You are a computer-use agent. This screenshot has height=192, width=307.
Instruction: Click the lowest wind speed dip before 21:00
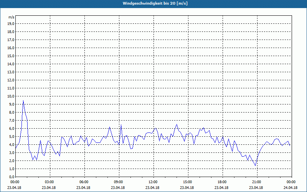[x=255, y=166]
